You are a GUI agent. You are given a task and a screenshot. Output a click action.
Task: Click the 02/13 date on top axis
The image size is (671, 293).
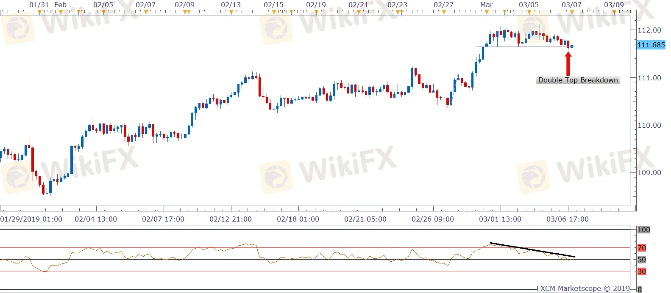point(231,5)
